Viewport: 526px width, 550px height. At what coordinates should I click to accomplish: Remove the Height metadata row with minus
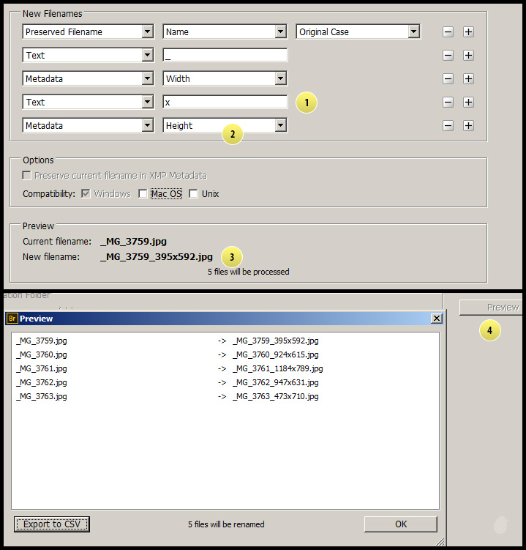tap(448, 126)
